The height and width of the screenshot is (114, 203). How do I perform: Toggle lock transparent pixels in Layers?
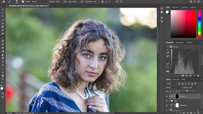coord(171,92)
